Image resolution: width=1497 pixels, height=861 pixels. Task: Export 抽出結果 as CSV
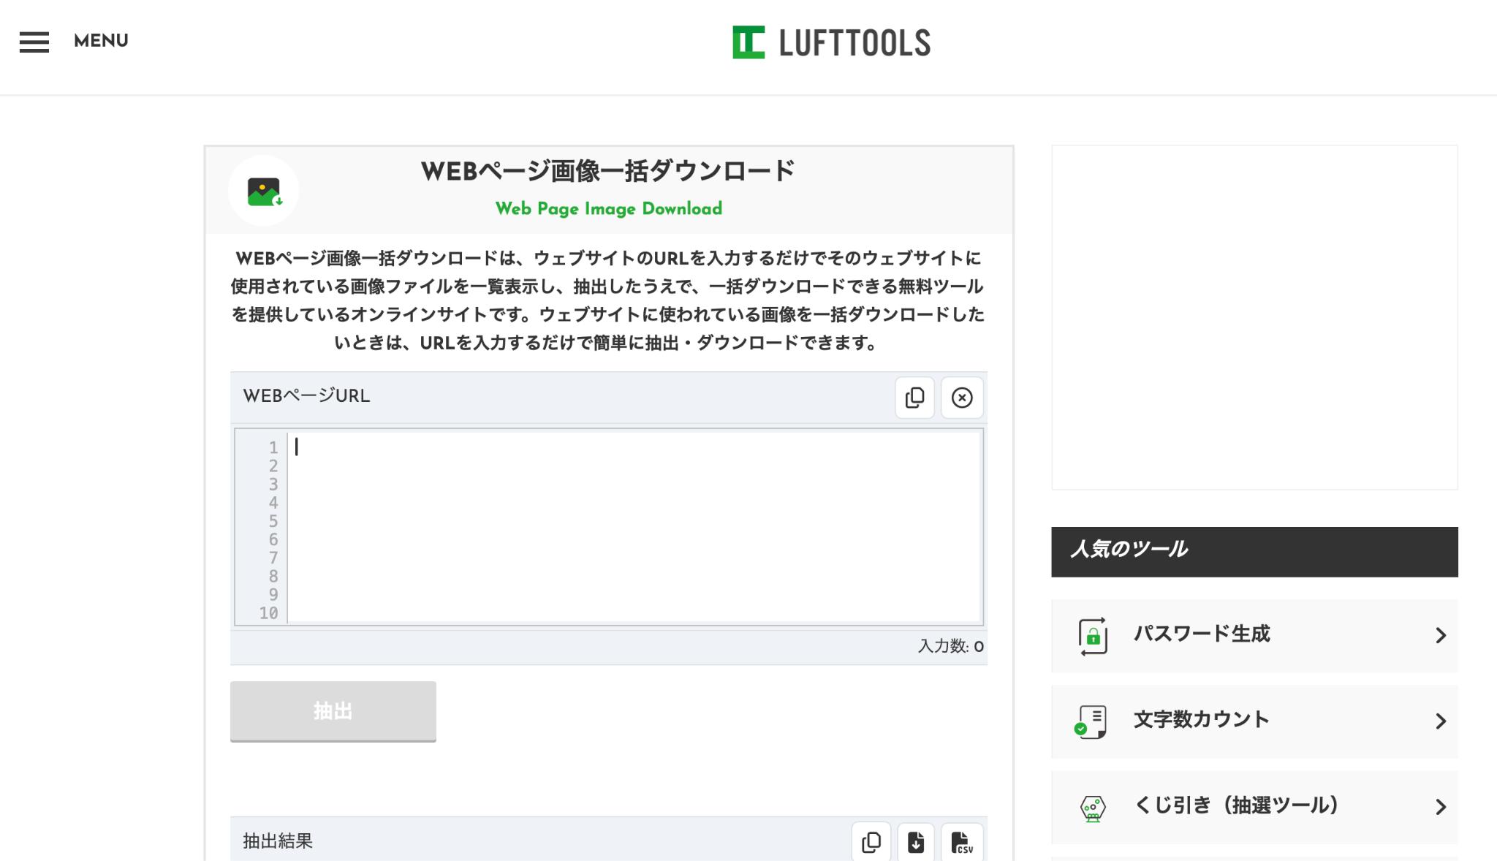(x=962, y=842)
